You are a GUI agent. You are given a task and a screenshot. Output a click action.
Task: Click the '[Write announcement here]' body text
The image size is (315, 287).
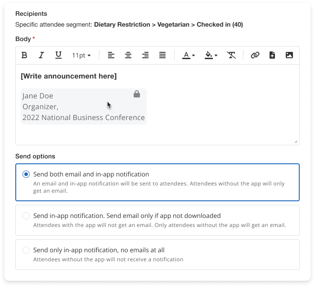pos(68,76)
